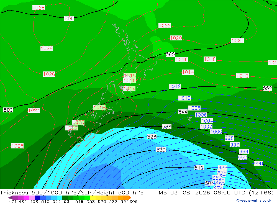The image size is (277, 203).
Task: Click the 474 legend scale value
Action: (12, 202)
